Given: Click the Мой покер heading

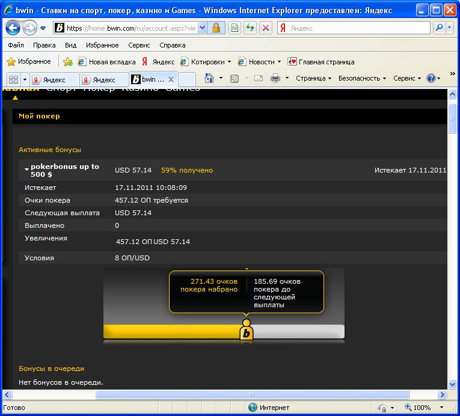Looking at the screenshot, I should pos(39,116).
